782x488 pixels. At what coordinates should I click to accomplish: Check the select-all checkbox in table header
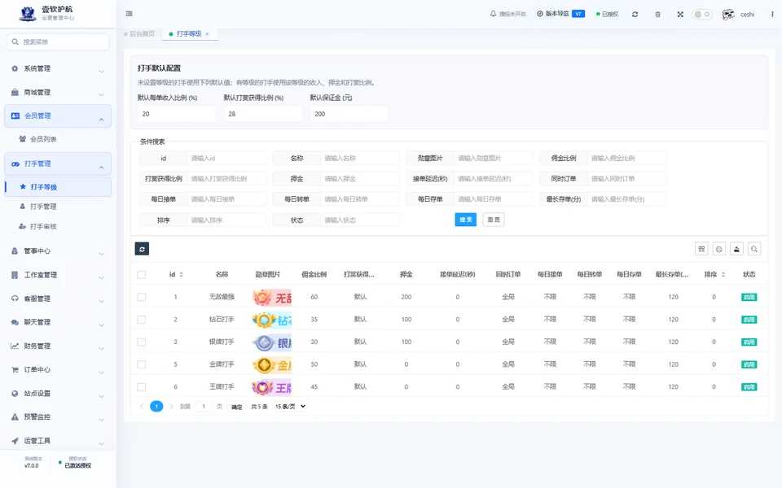pyautogui.click(x=142, y=274)
